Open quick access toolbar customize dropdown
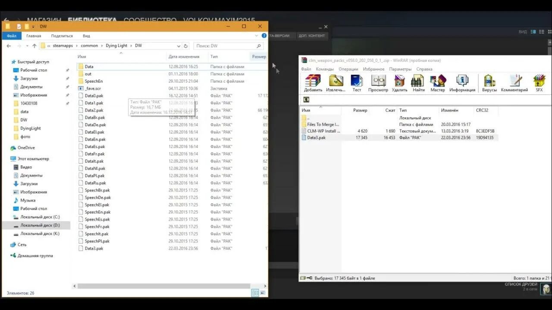This screenshot has height=310, width=552. coord(33,27)
